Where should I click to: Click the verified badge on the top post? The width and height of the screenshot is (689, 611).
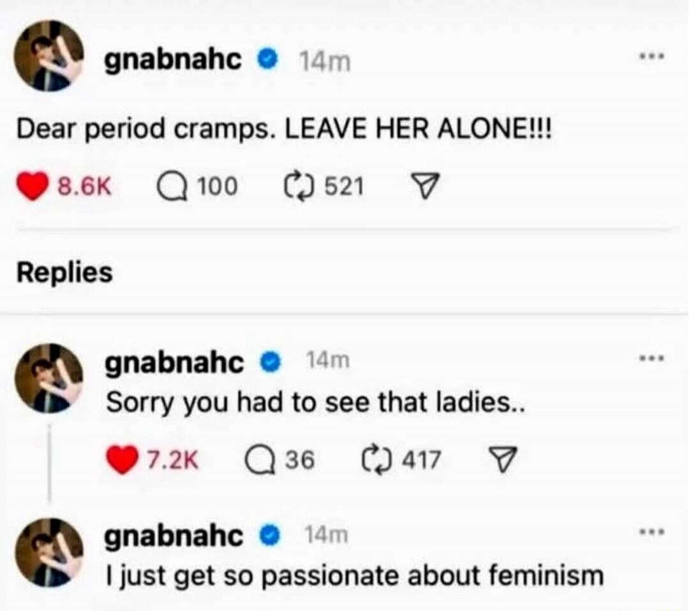click(x=267, y=59)
